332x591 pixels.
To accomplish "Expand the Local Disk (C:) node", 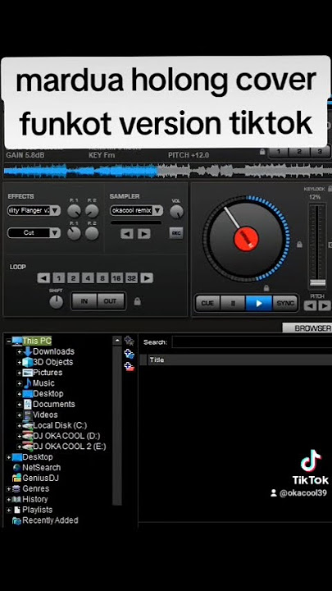I will pyautogui.click(x=19, y=425).
